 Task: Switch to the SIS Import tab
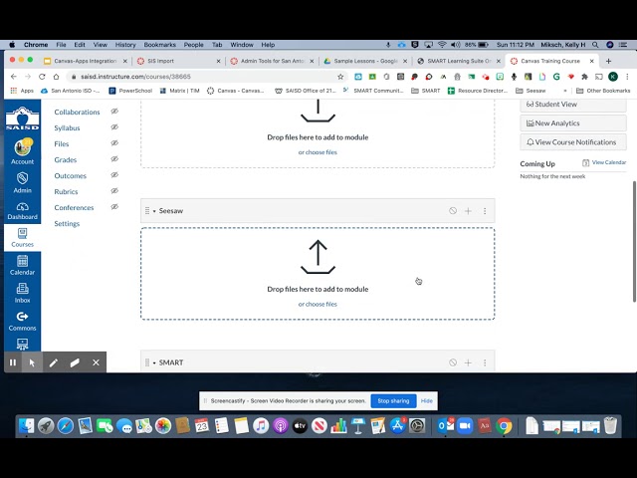tap(179, 61)
